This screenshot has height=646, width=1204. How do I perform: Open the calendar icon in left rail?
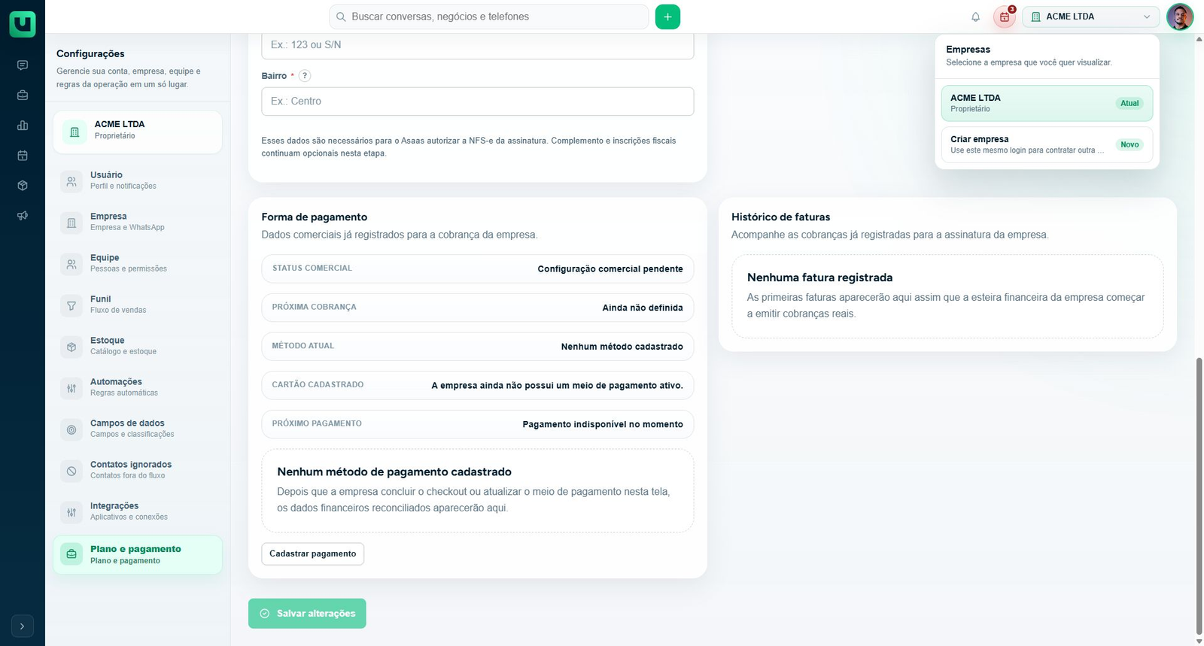click(23, 156)
